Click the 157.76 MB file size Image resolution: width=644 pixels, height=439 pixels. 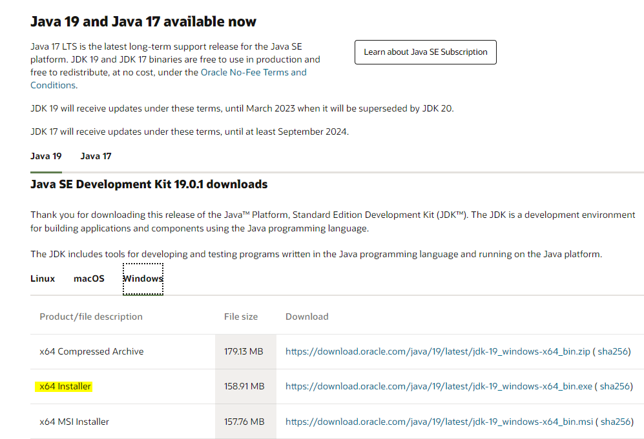coord(244,422)
